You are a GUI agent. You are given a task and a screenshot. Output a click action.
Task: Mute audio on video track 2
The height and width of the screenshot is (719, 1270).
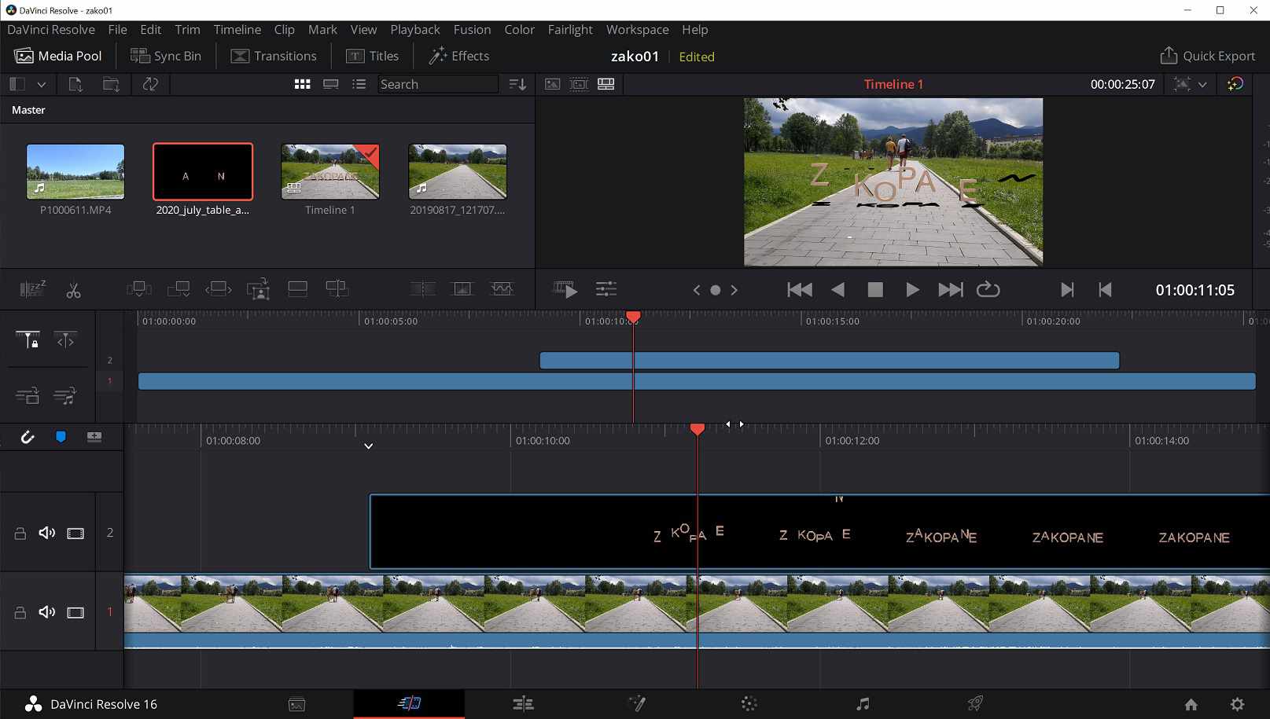tap(47, 533)
